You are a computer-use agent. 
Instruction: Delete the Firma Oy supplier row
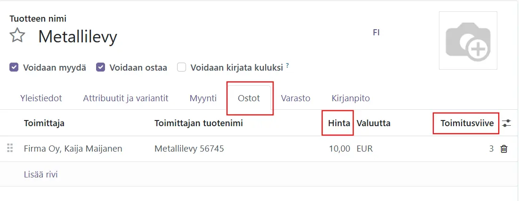click(x=504, y=149)
